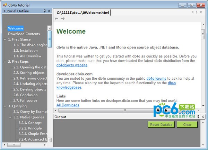The width and height of the screenshot is (208, 150).
Task: Show the previous document tab arrow
Action: point(192,12)
